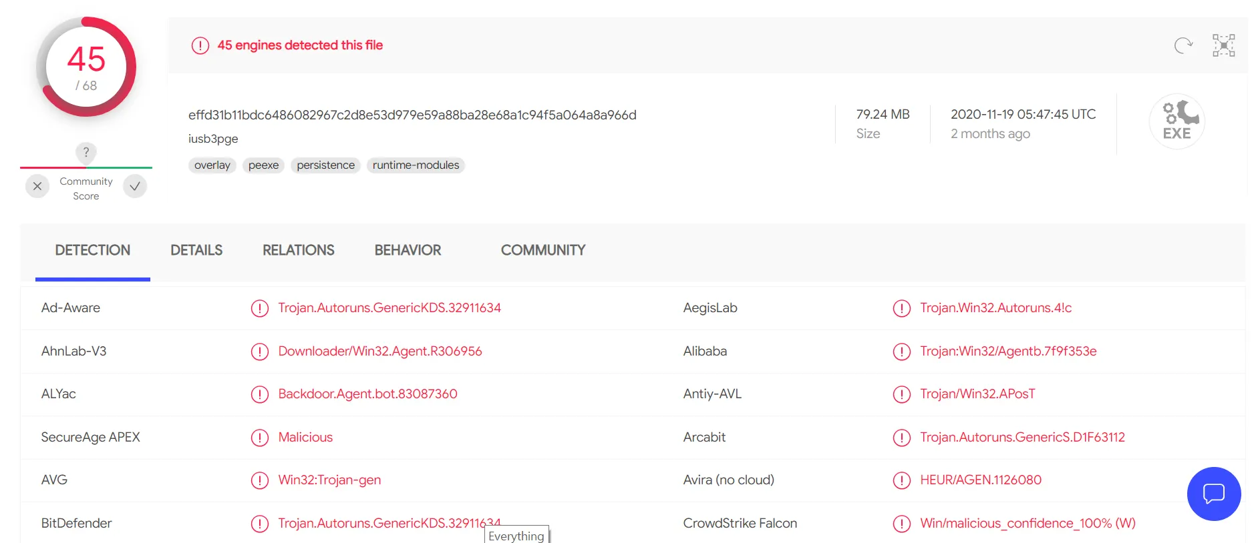Click the community score question mark

(x=86, y=152)
